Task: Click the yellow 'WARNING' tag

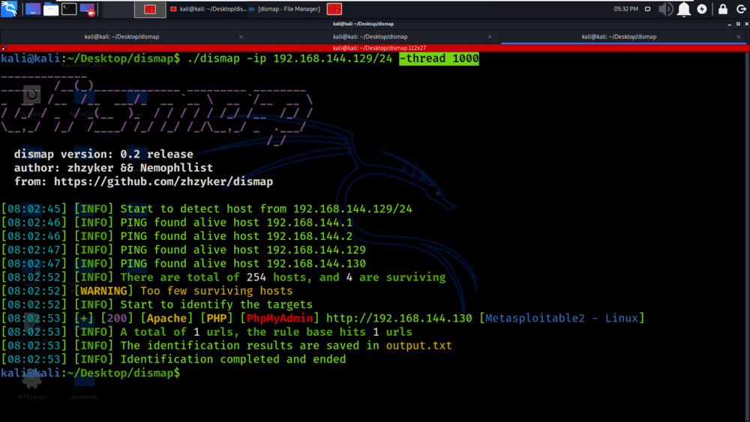Action: (103, 291)
